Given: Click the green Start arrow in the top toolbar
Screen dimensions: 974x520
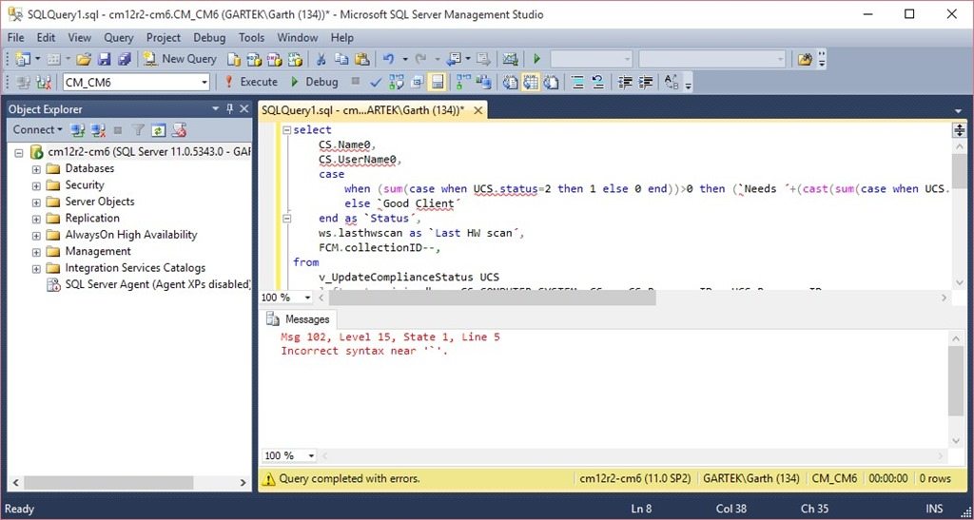Looking at the screenshot, I should click(536, 59).
